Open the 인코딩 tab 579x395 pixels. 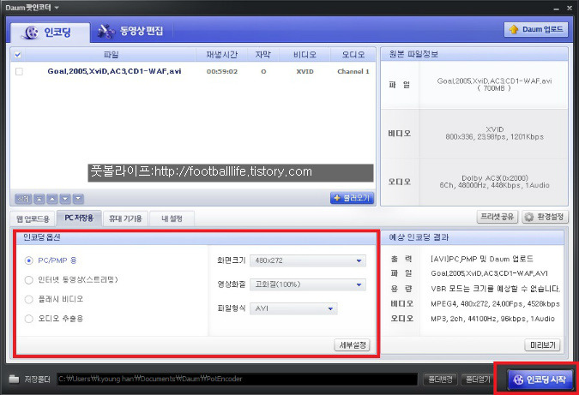[x=50, y=33]
